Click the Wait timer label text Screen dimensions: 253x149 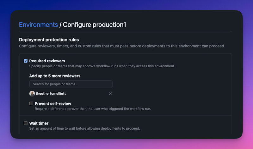tap(39, 123)
